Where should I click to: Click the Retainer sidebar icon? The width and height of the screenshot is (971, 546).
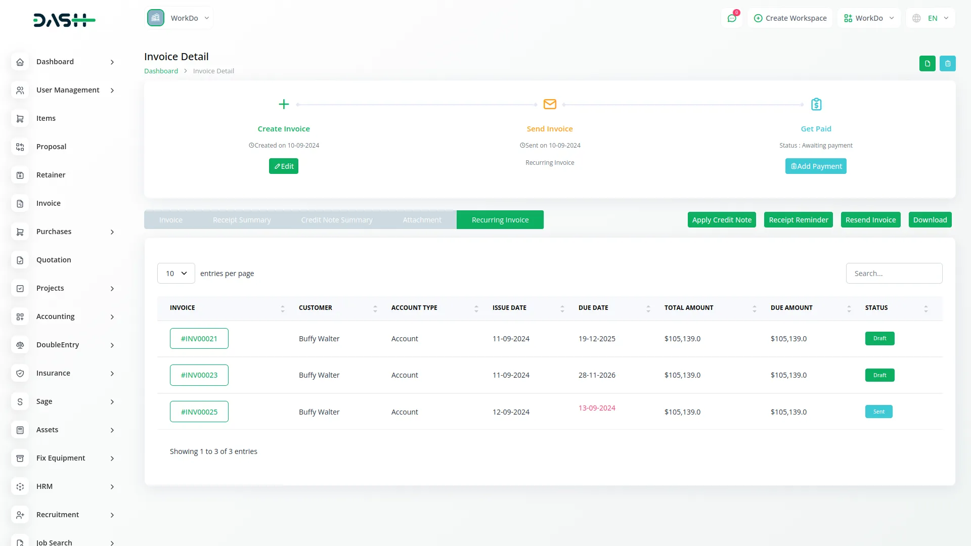click(x=20, y=175)
